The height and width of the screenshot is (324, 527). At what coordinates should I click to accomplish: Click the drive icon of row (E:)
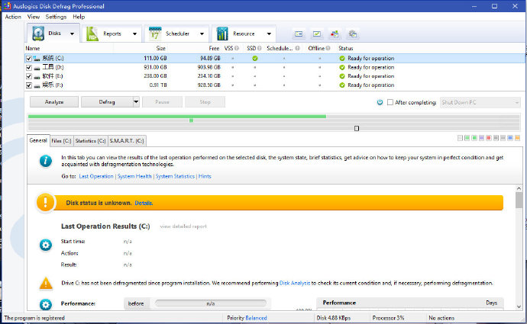[x=37, y=77]
